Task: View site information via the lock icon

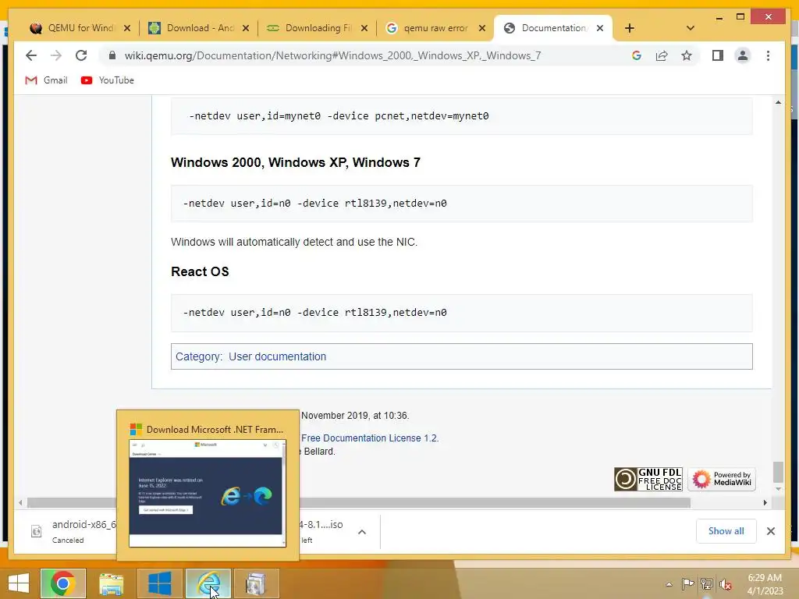Action: [x=112, y=55]
